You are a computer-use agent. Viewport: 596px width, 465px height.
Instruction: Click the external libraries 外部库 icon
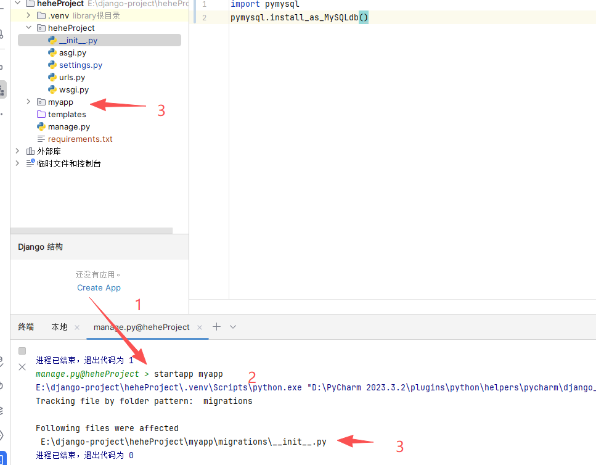[30, 151]
